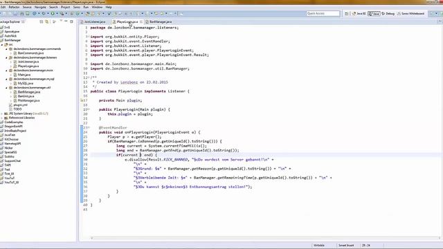Click the Quick Access search field
The width and height of the screenshot is (443, 249).
[323, 14]
